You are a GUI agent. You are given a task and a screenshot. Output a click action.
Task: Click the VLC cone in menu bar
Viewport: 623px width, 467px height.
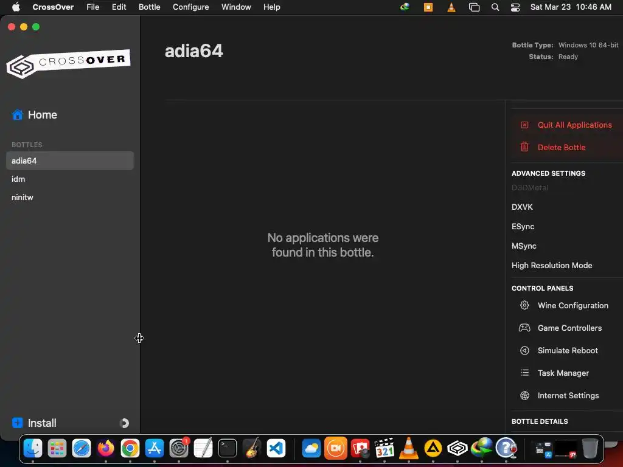point(451,7)
